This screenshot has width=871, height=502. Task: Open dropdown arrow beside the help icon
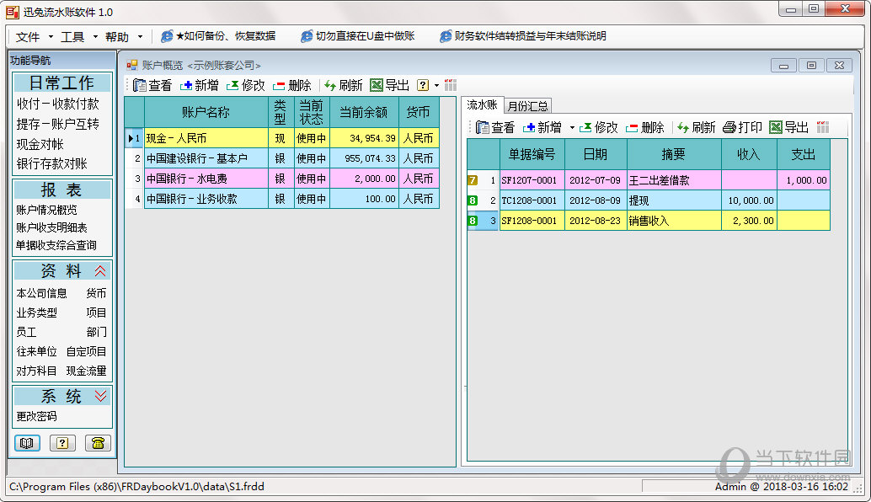click(x=436, y=86)
